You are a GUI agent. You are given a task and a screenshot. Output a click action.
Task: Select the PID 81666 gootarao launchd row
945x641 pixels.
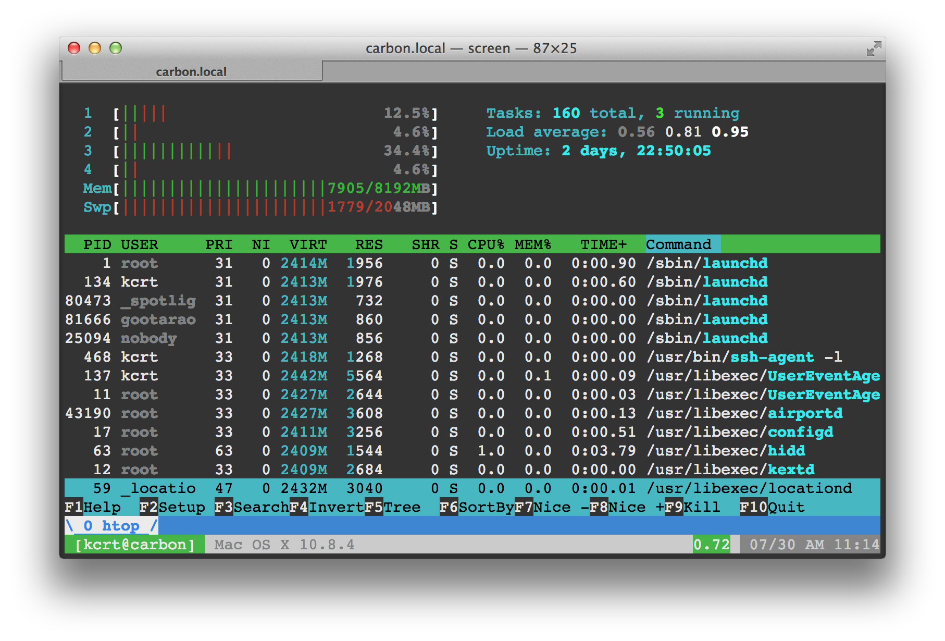473,319
